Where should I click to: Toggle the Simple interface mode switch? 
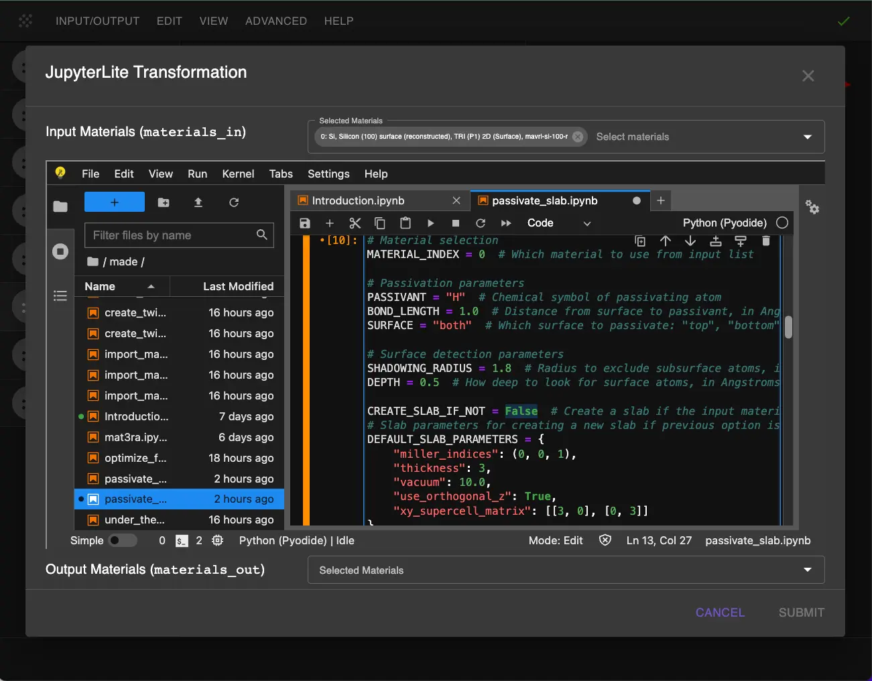pyautogui.click(x=123, y=540)
